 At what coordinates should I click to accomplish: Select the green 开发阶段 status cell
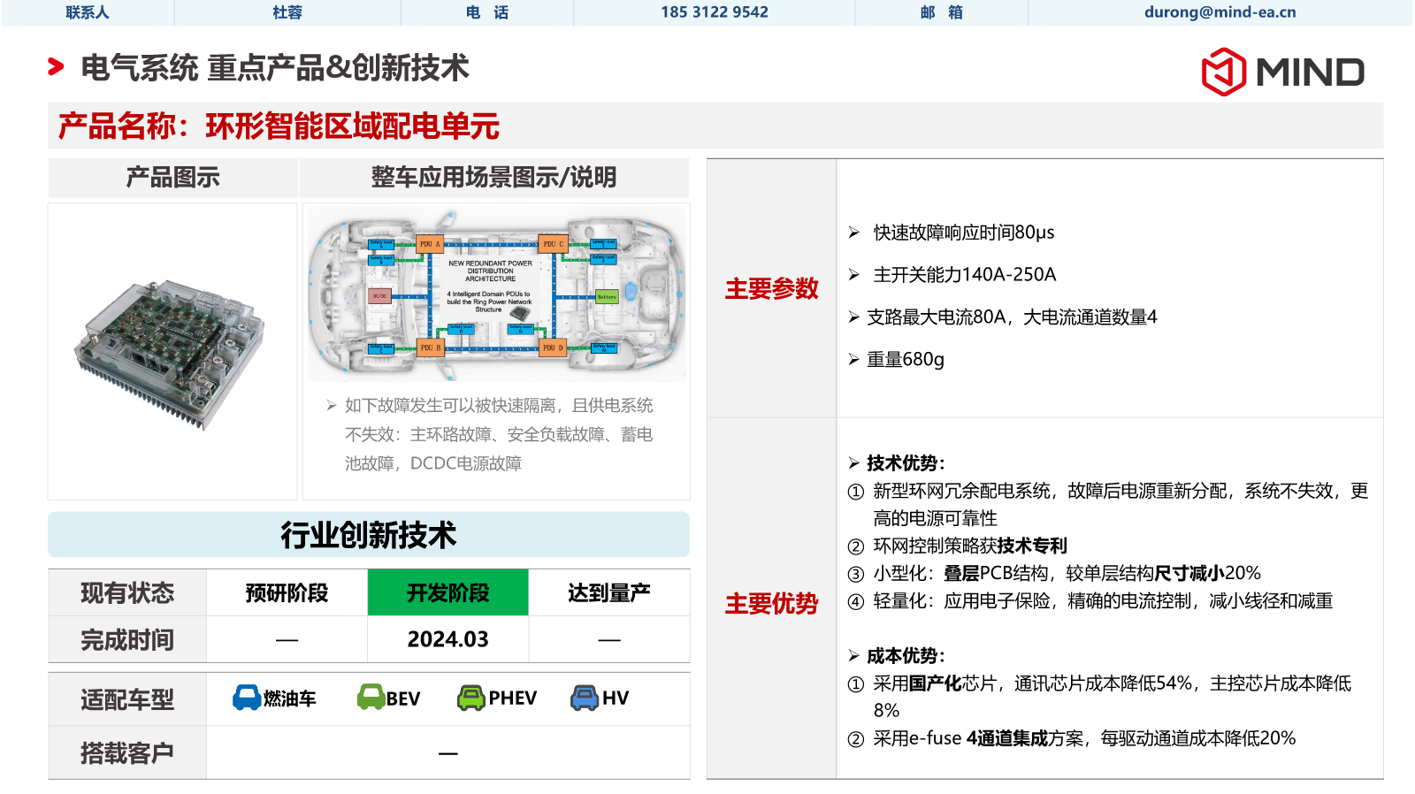(x=447, y=592)
